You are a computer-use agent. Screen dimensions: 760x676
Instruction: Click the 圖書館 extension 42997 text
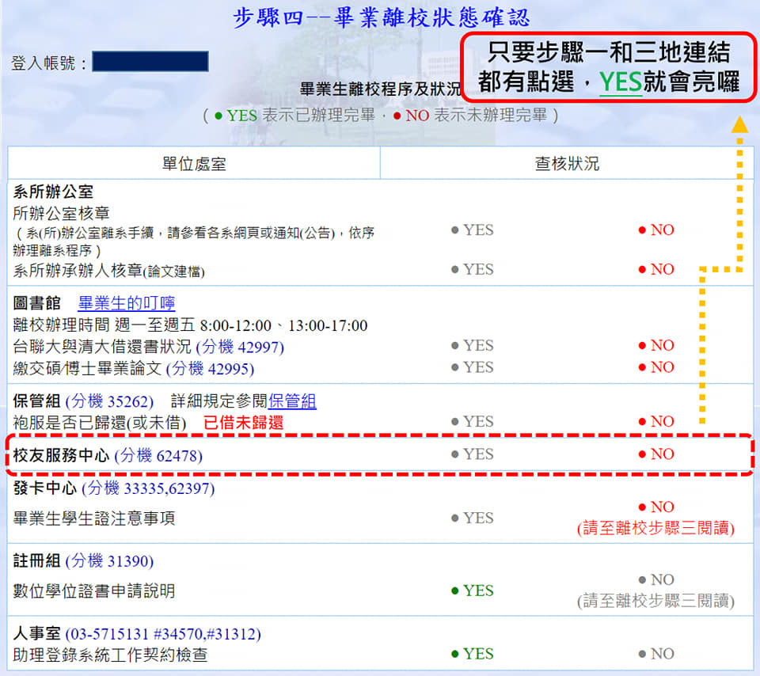tap(240, 347)
